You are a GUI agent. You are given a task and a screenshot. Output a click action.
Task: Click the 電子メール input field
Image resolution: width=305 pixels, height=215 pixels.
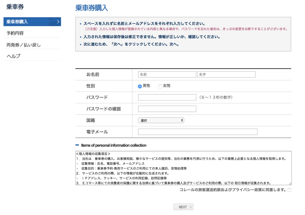click(198, 132)
